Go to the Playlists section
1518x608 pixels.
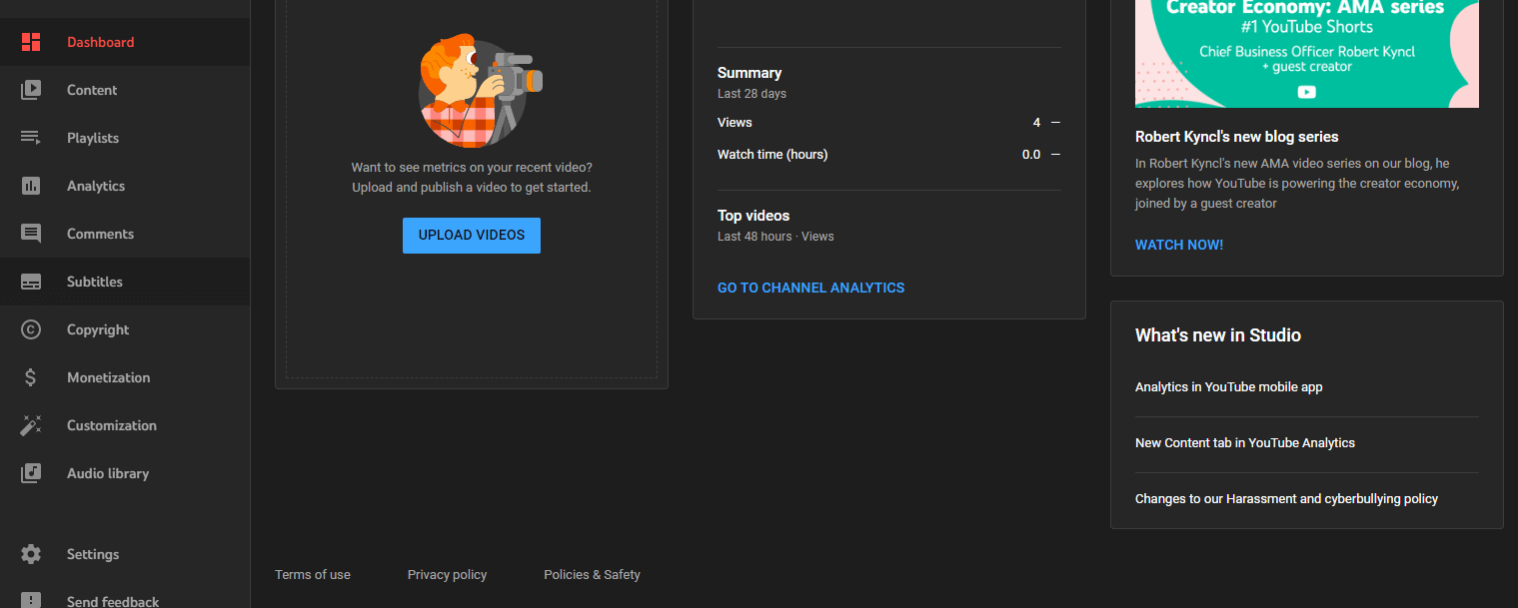[93, 138]
